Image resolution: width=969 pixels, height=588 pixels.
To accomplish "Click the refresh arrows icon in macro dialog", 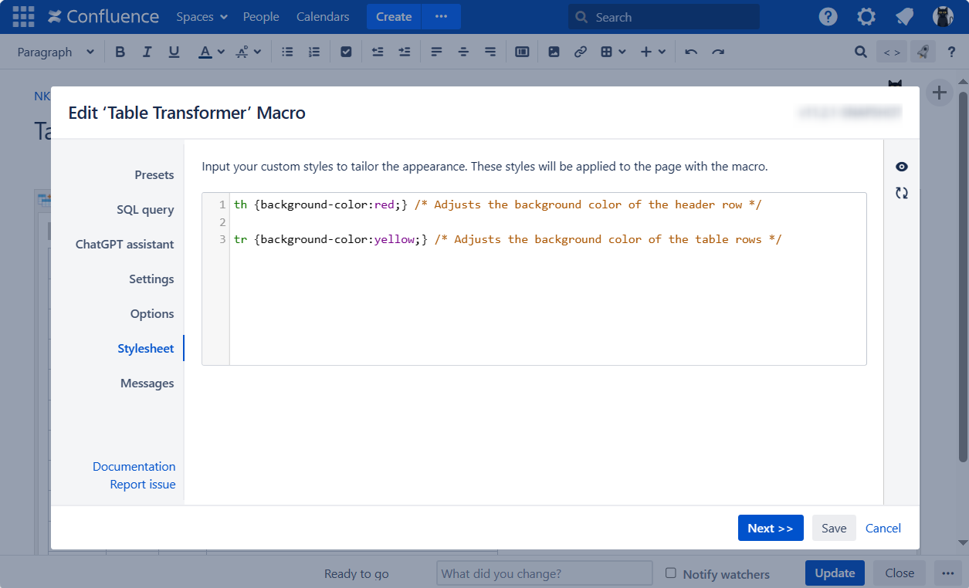I will point(902,193).
